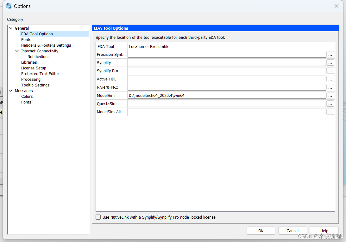
Task: Open Headers & Footers Settings category
Action: 46,45
